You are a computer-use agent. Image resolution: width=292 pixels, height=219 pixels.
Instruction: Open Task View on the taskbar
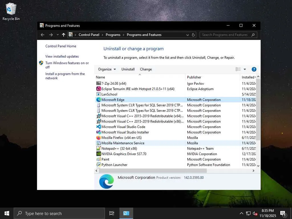tap(112, 213)
